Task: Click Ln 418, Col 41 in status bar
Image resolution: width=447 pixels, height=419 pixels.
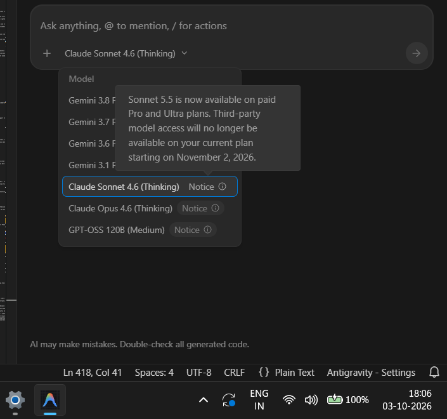Action: point(93,373)
